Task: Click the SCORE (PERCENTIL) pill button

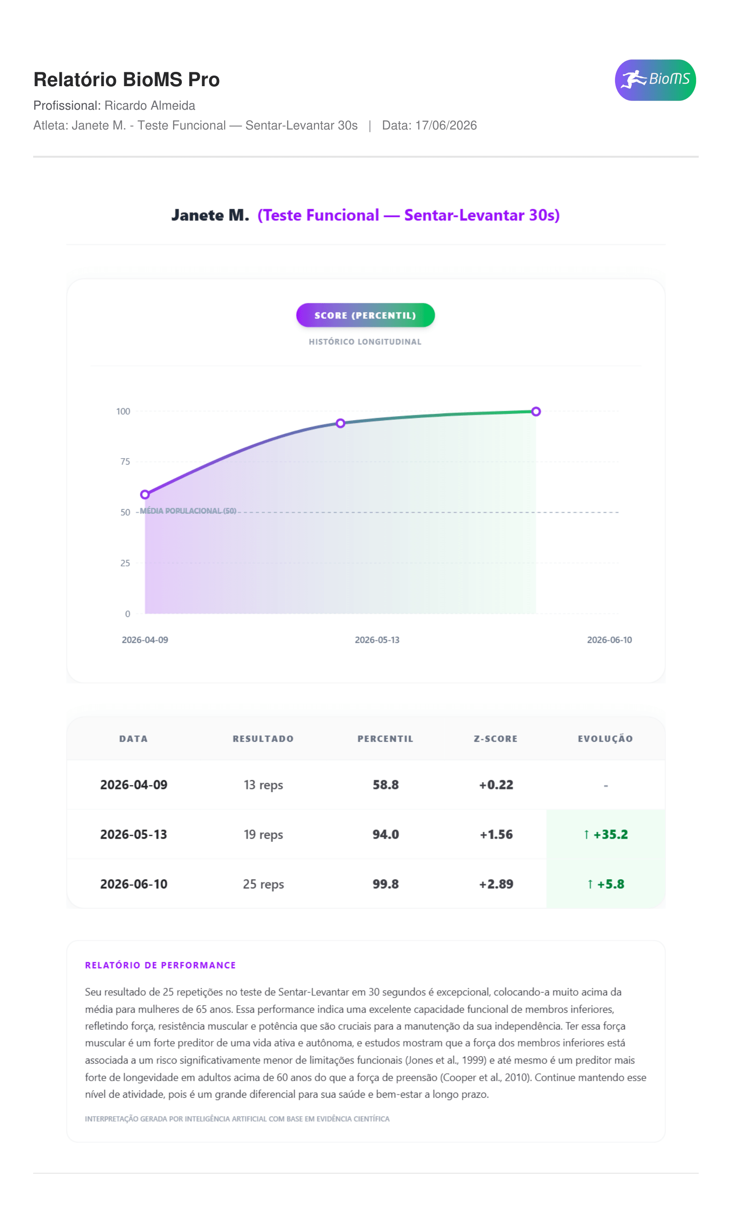Action: [365, 315]
